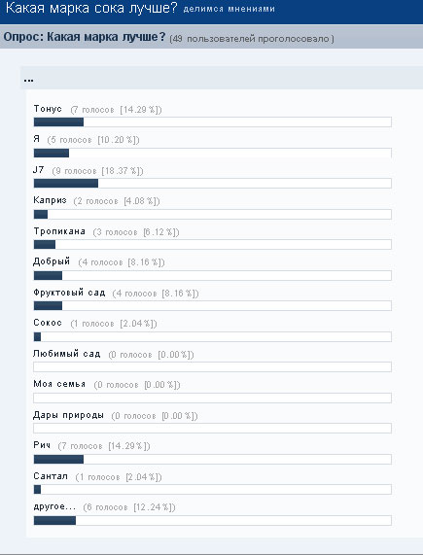423x555 pixels.
Task: Click the Тонус poll result bar
Action: [212, 122]
